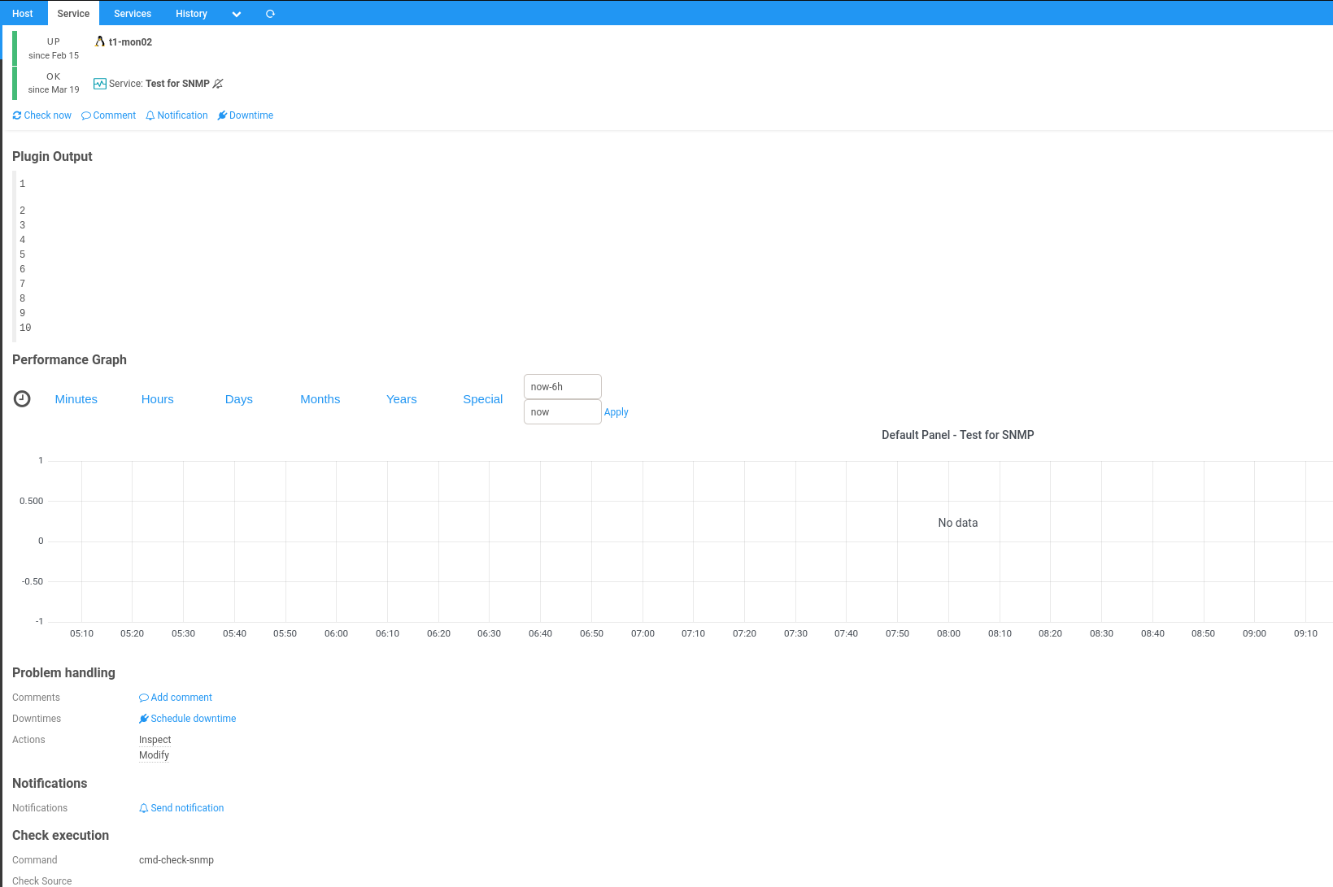The width and height of the screenshot is (1333, 887).
Task: Click the Linux penguin icon beside t1-mon02
Action: [99, 41]
